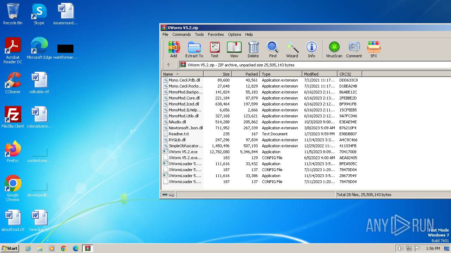Open the File menu
Image resolution: width=451 pixels, height=253 pixels.
pyautogui.click(x=165, y=34)
